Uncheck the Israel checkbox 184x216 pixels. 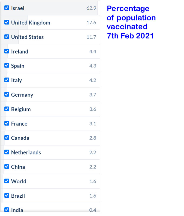coord(7,8)
